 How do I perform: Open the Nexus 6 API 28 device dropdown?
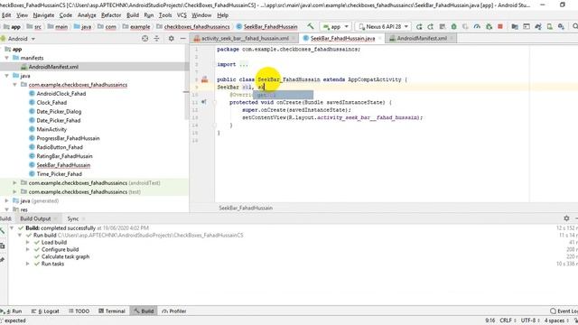coord(383,26)
